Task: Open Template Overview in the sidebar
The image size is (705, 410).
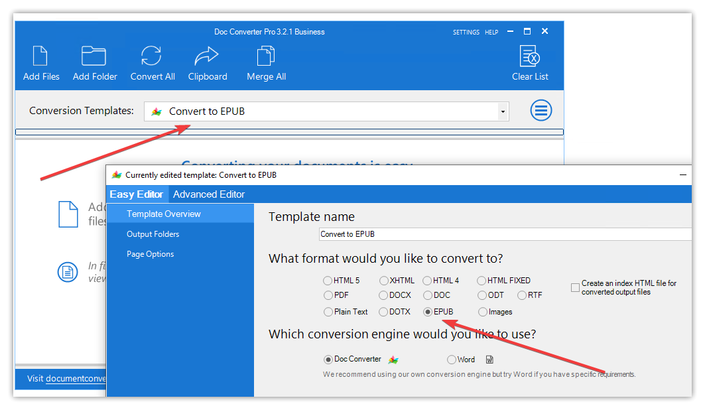Action: 180,214
